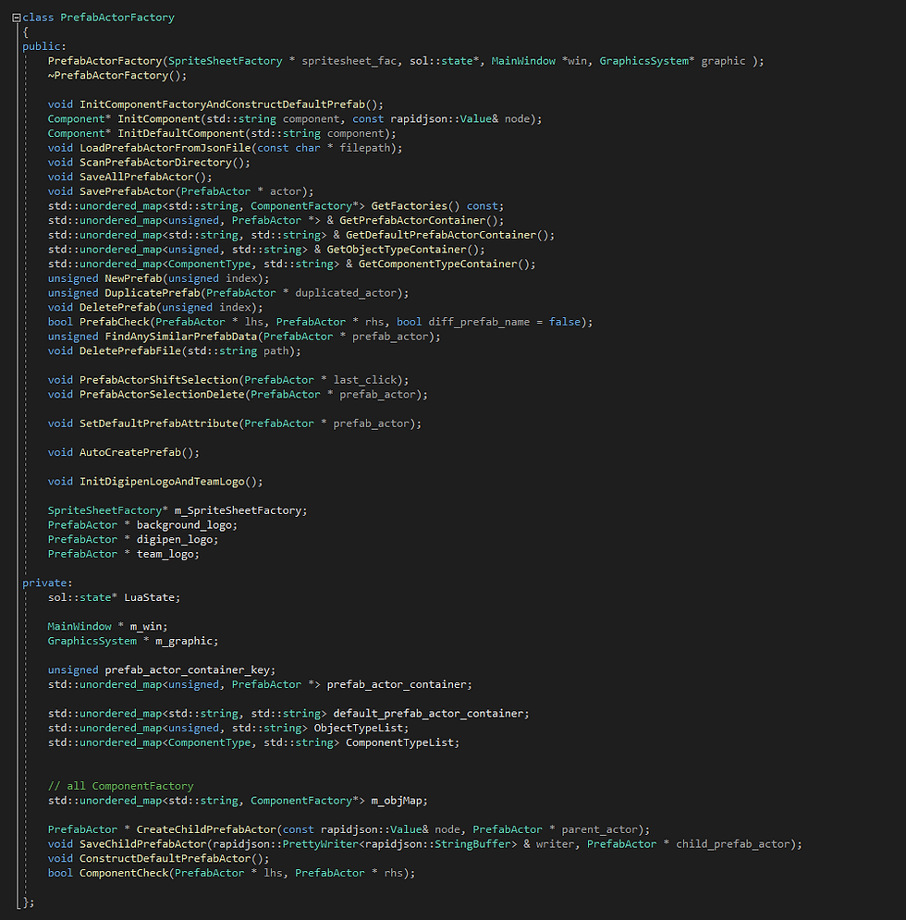Click the m_SpriteSheetFactory member variable
906x920 pixels.
tap(238, 511)
